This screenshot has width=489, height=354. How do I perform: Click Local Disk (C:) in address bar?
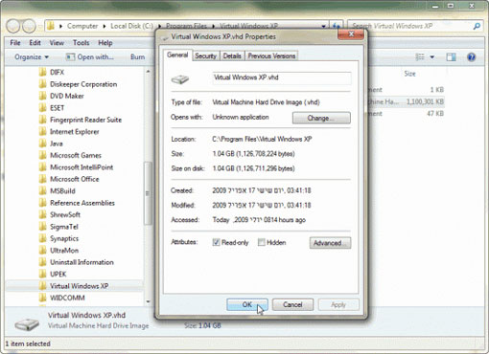(131, 26)
